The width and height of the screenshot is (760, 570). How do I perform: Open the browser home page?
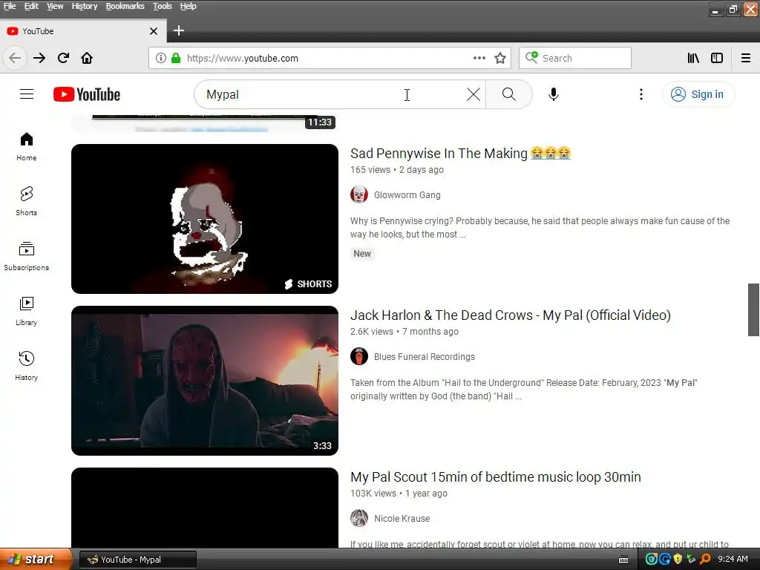[x=87, y=58]
